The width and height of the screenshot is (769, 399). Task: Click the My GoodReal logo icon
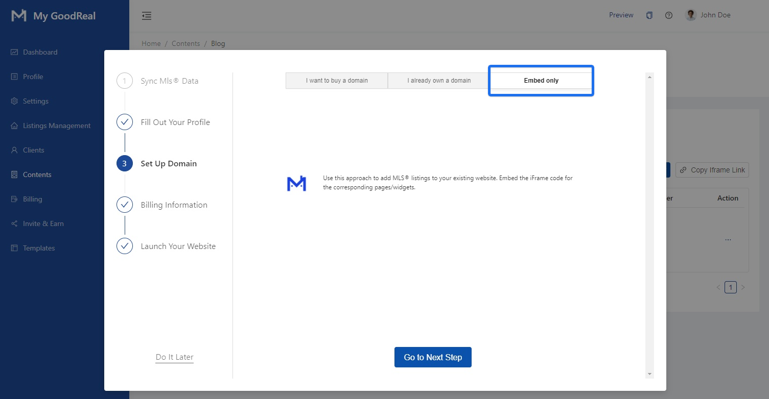click(19, 16)
